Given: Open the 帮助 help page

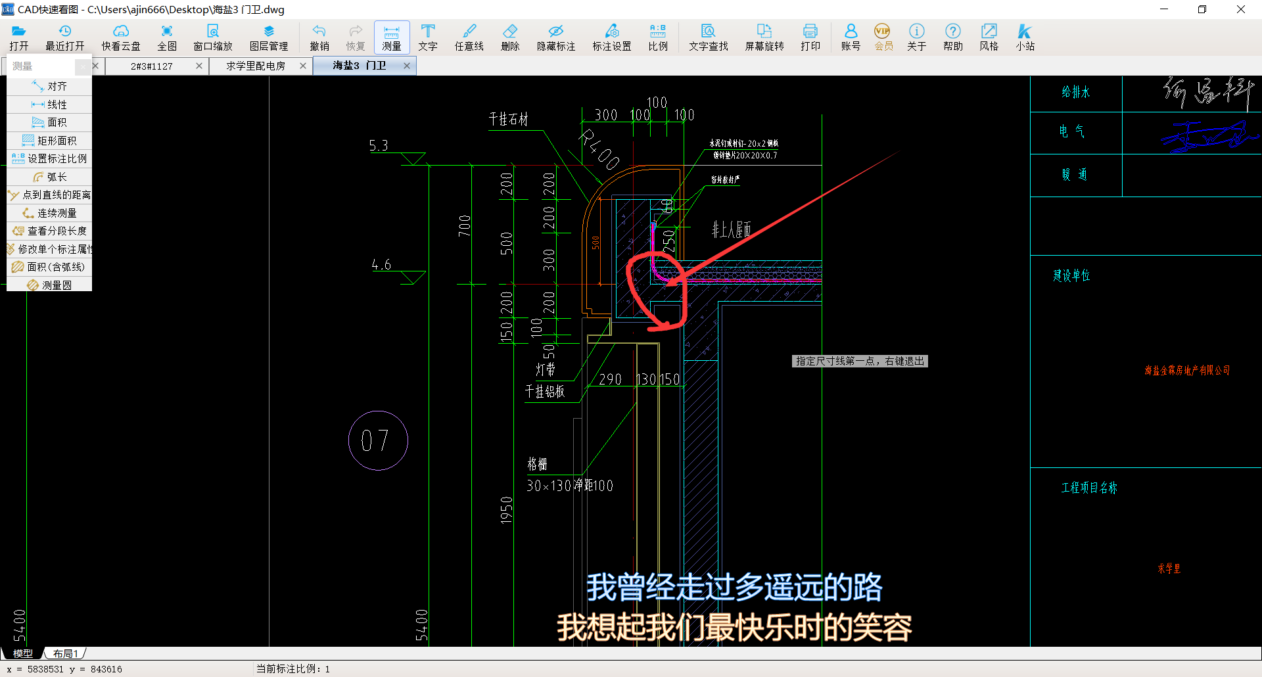Looking at the screenshot, I should [x=953, y=37].
